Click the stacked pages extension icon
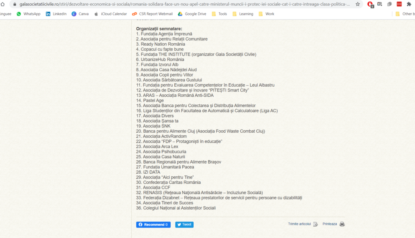 point(389,4)
